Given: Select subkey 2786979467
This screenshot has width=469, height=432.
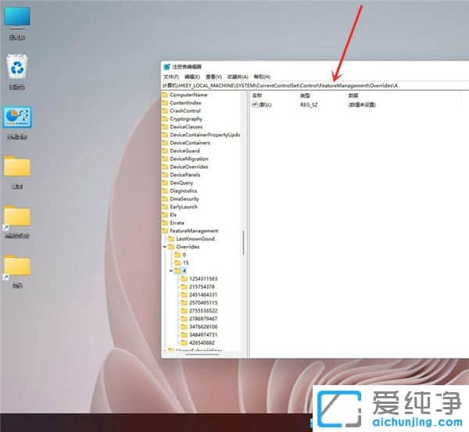Looking at the screenshot, I should tap(203, 319).
